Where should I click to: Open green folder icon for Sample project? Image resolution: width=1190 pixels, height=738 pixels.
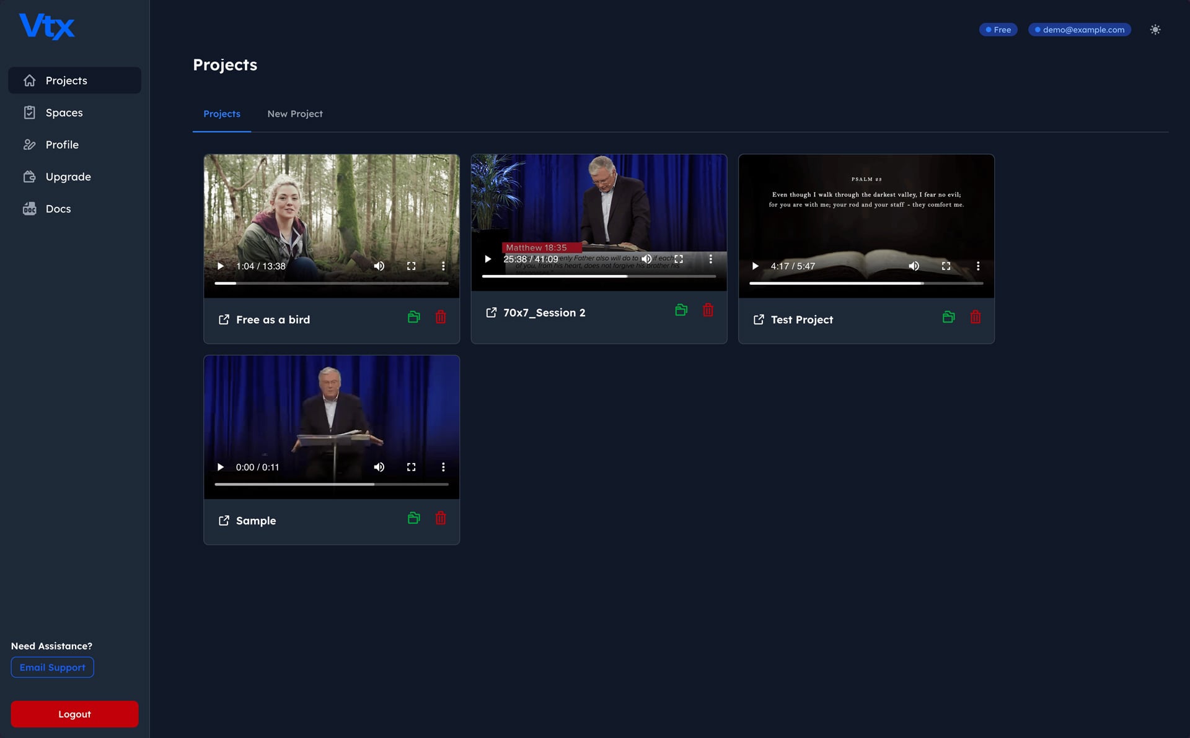414,518
